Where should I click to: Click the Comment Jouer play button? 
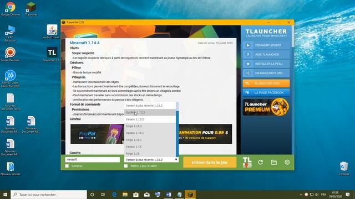[x=266, y=45]
